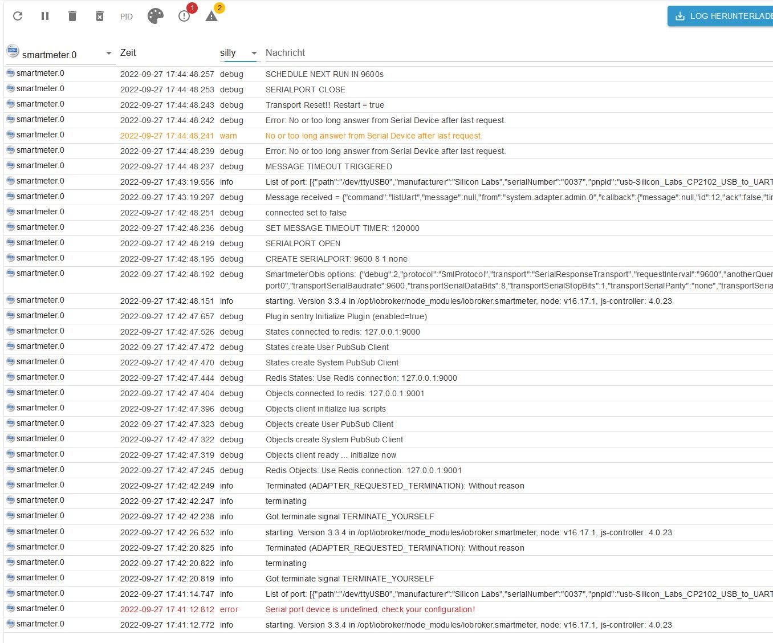Click 'States connected to redis: 127.0.0.1:9000' entry
773x643 pixels.
(x=343, y=332)
